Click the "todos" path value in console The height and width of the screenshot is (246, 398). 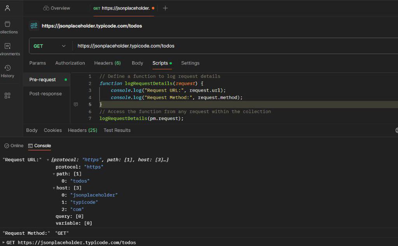click(80, 181)
